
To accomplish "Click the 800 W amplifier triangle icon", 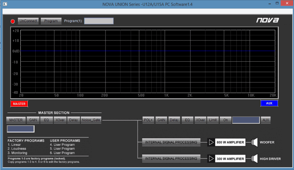I will tap(211, 142).
